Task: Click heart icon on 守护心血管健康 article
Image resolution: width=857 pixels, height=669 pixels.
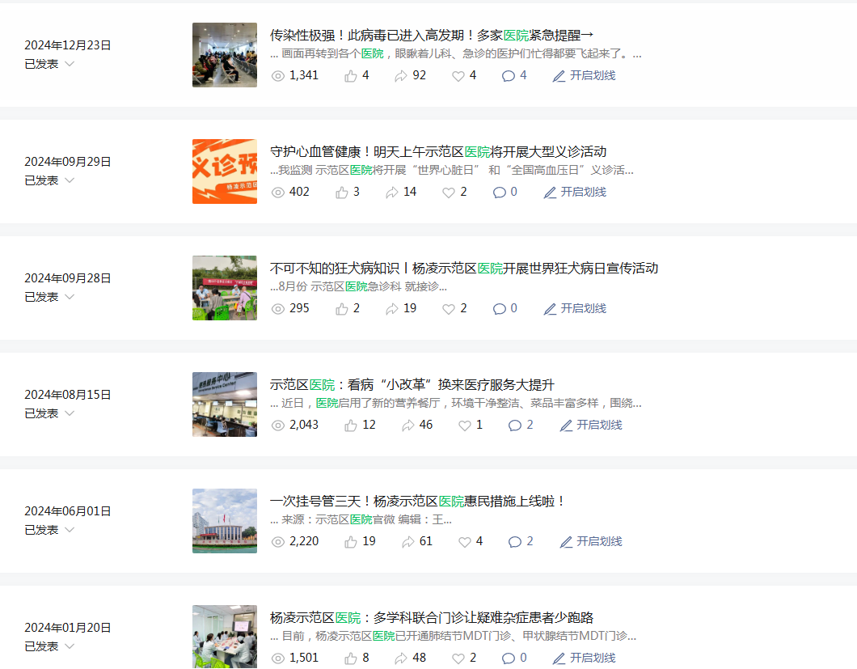Action: tap(449, 193)
